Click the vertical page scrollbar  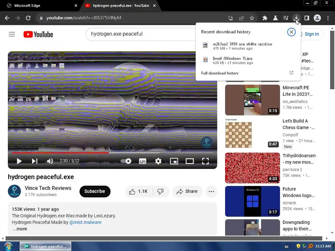coord(332,60)
